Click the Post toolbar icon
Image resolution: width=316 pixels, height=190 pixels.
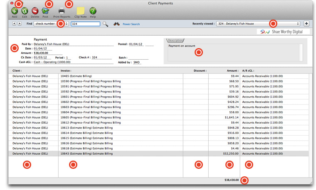(x=45, y=11)
